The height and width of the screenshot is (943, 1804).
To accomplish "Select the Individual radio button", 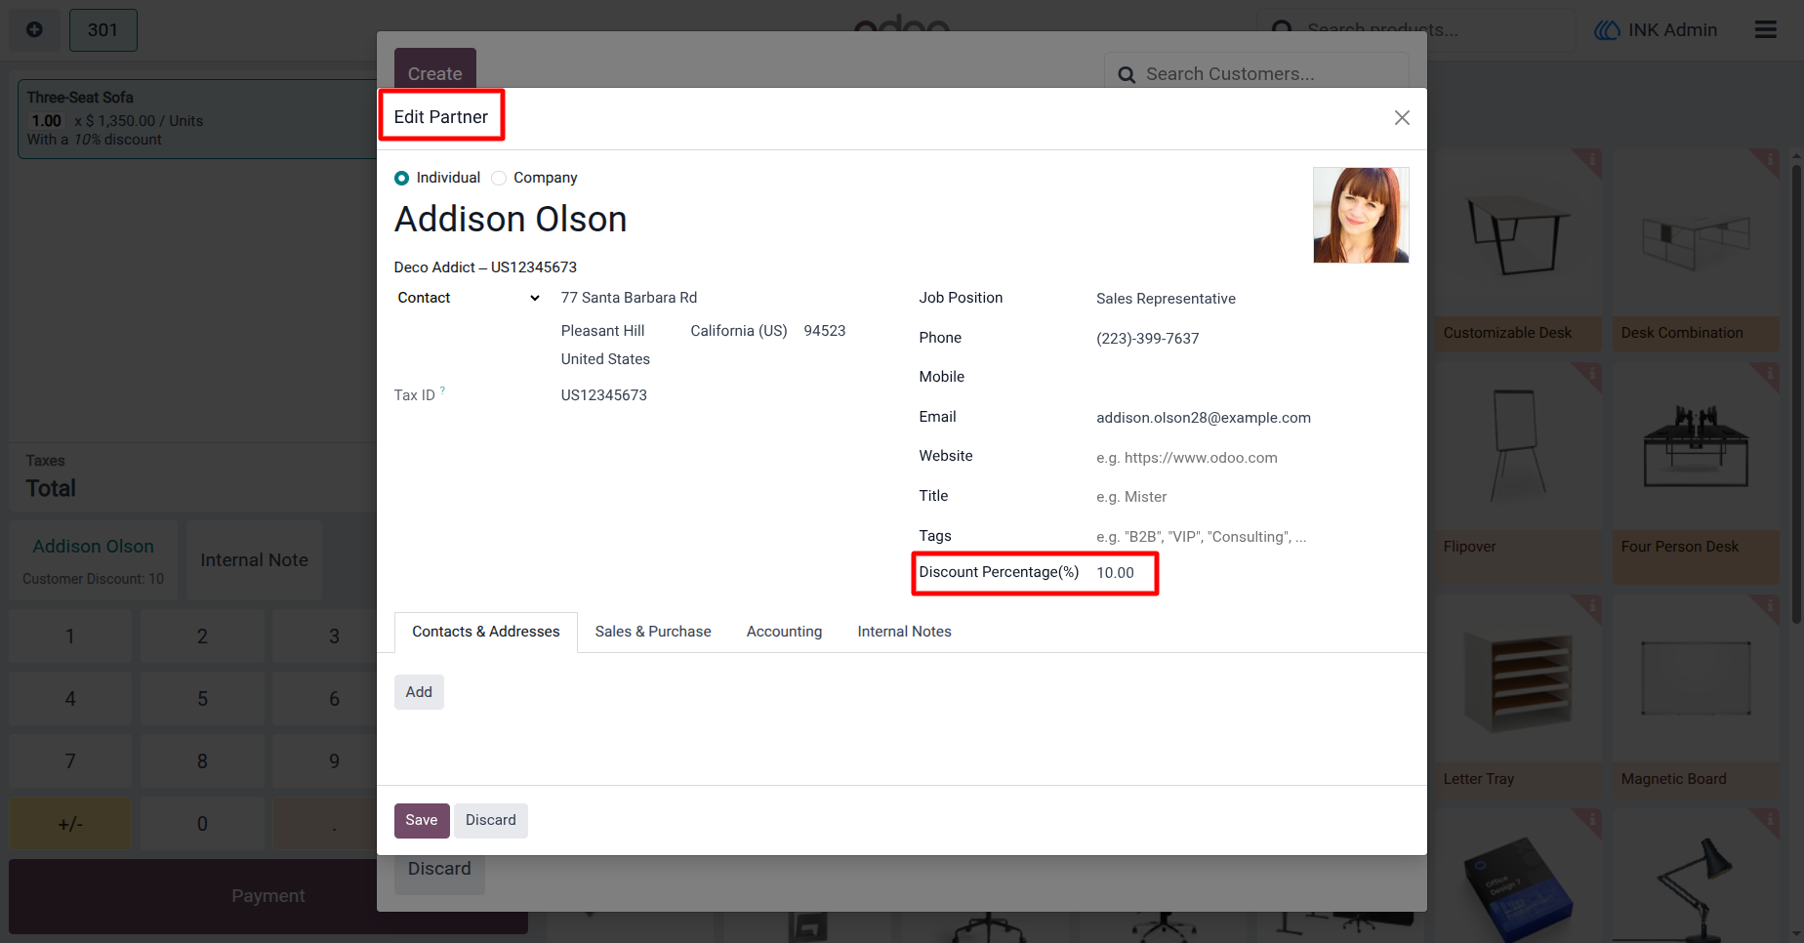I will [401, 178].
